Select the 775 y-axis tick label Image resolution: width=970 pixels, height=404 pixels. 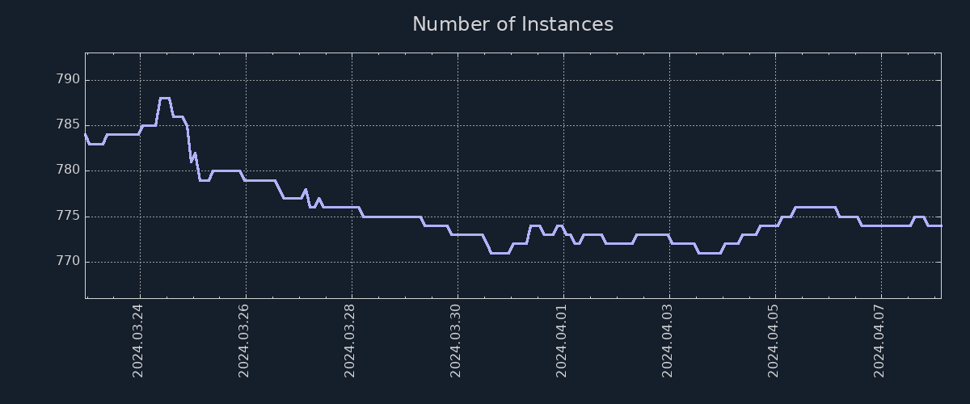click(x=68, y=217)
